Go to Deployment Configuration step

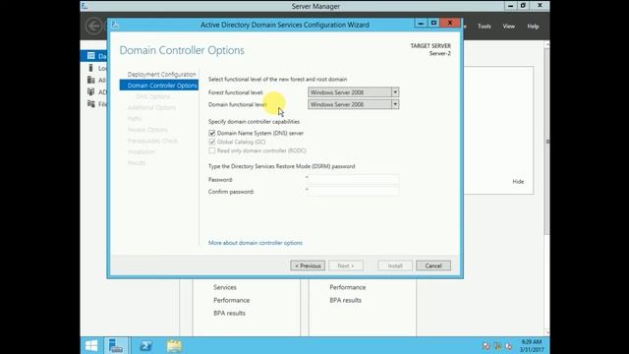161,75
